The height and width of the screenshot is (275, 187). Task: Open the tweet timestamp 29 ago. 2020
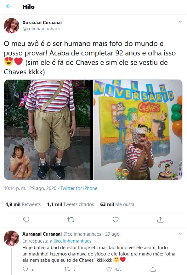43,188
